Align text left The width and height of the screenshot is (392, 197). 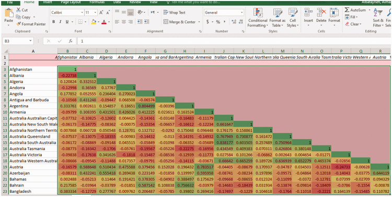click(x=117, y=22)
